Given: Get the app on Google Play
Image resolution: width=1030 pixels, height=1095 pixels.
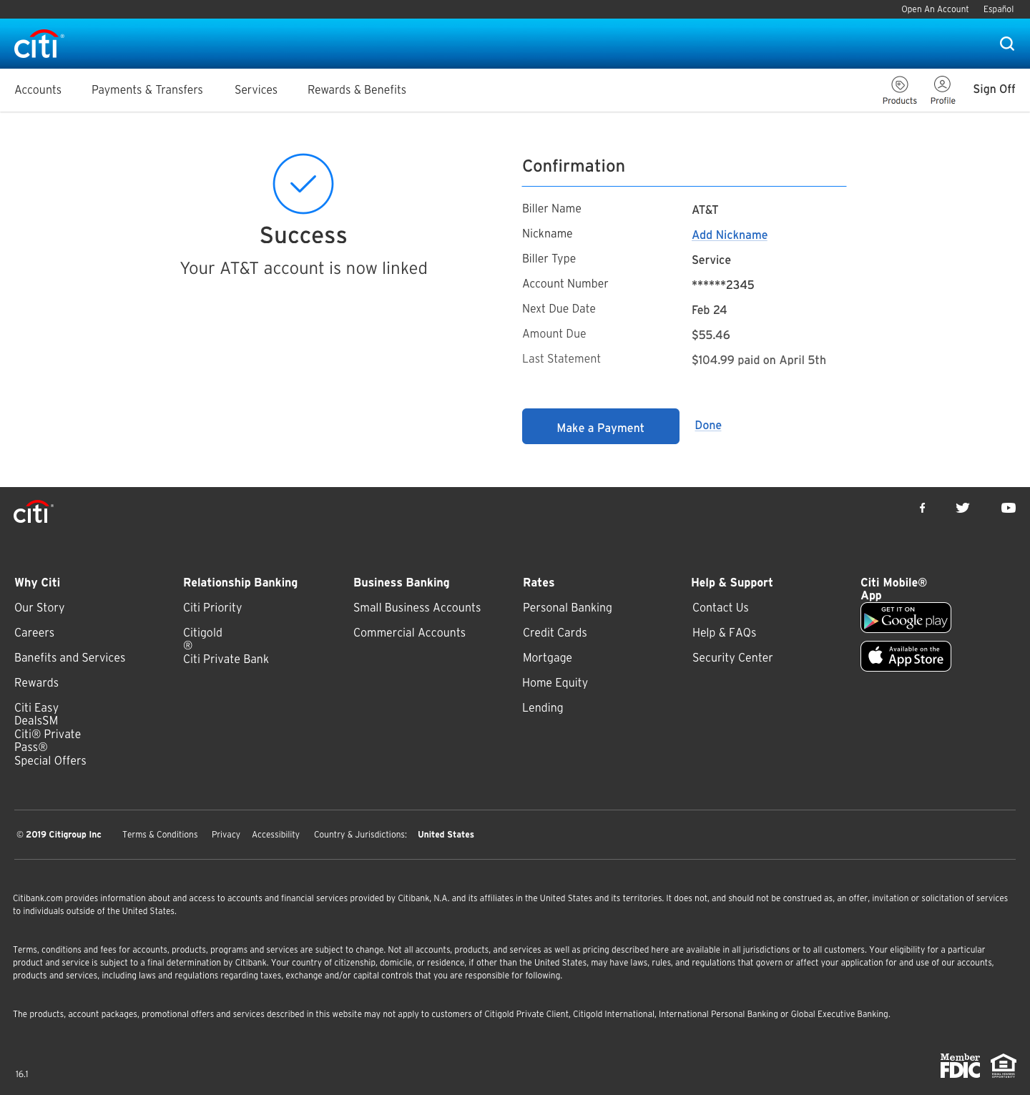Looking at the screenshot, I should point(906,618).
